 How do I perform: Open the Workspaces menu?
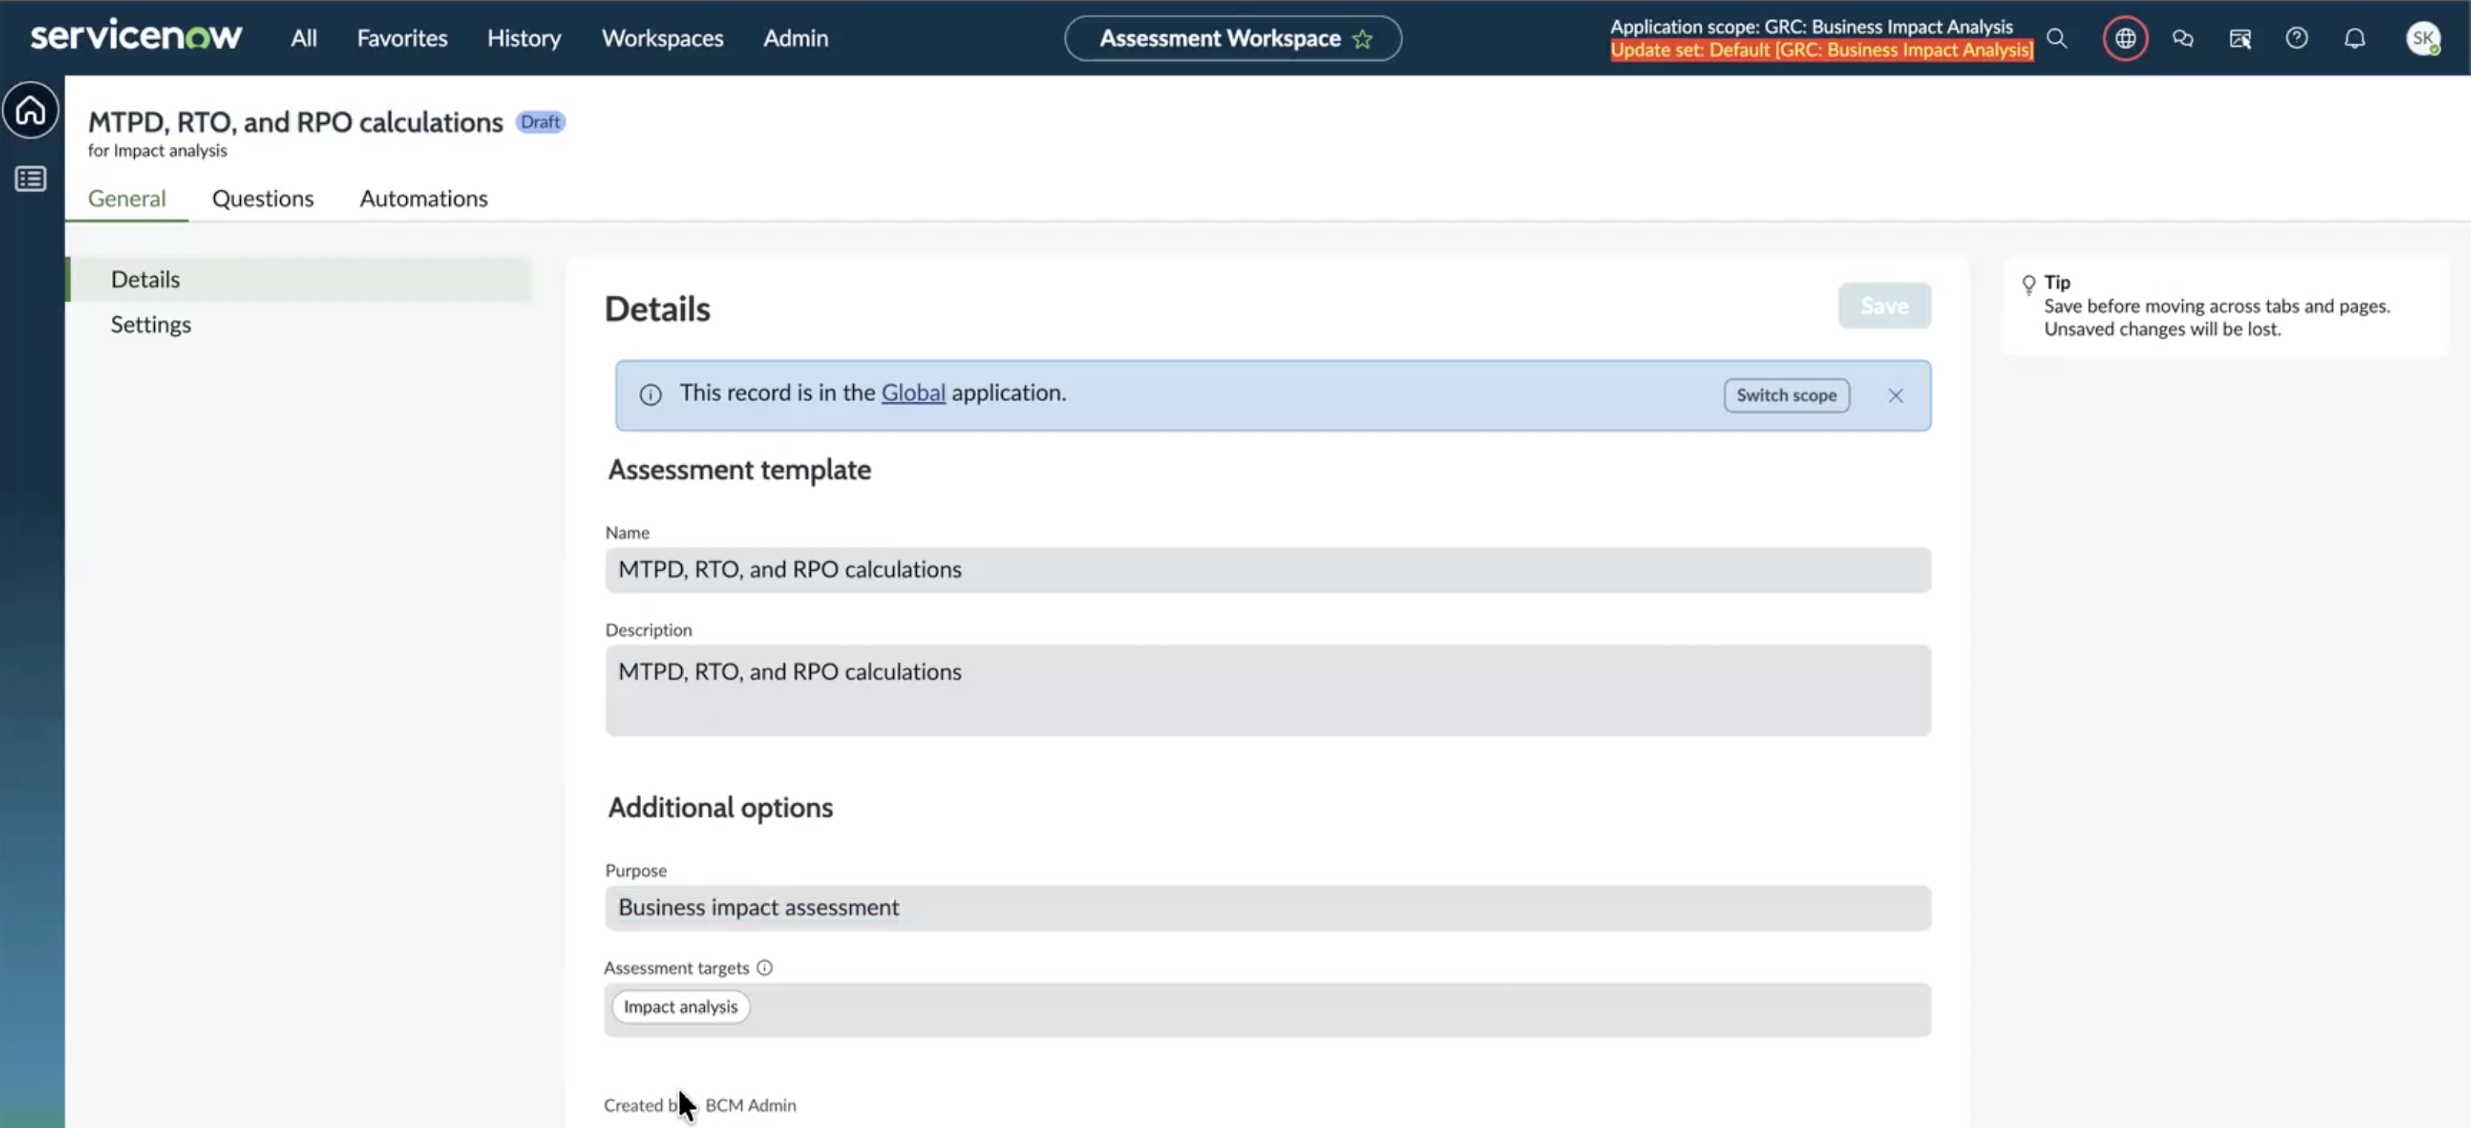tap(663, 39)
